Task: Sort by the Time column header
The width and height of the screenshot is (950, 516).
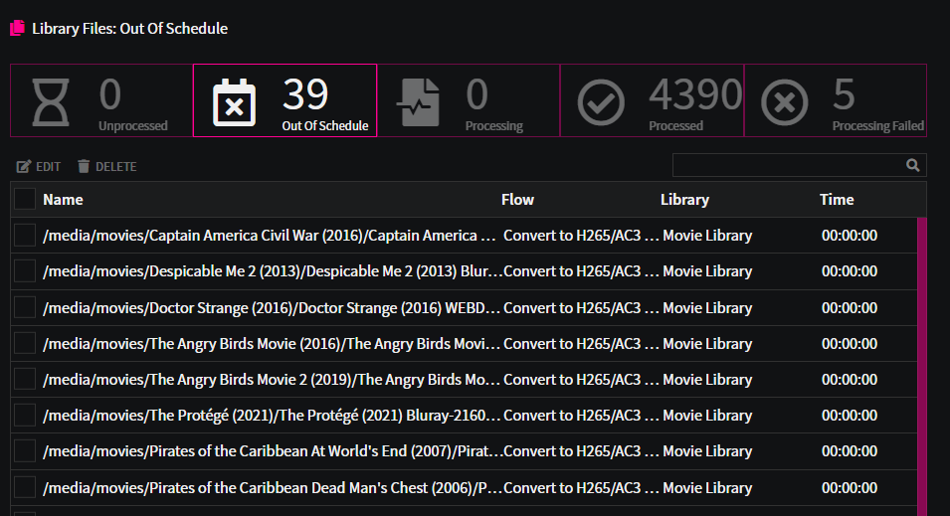Action: click(837, 199)
